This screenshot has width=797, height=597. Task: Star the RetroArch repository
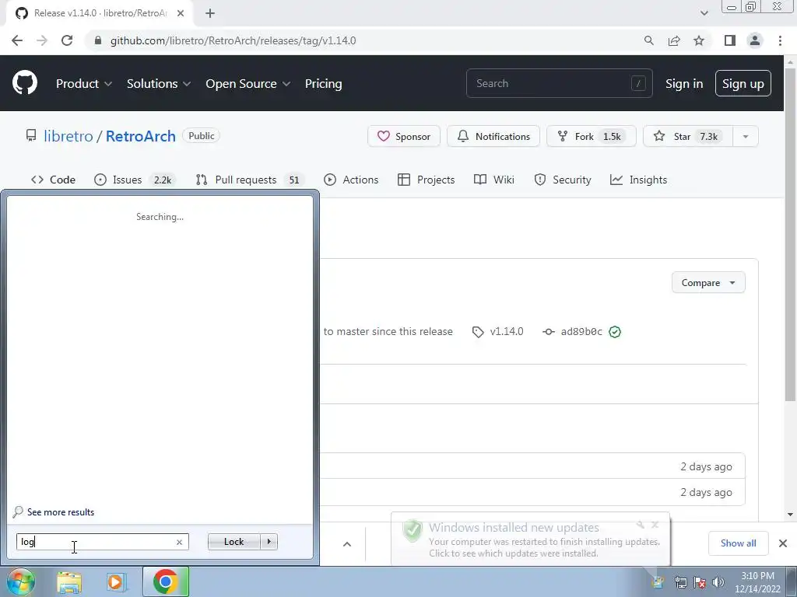coord(688,137)
